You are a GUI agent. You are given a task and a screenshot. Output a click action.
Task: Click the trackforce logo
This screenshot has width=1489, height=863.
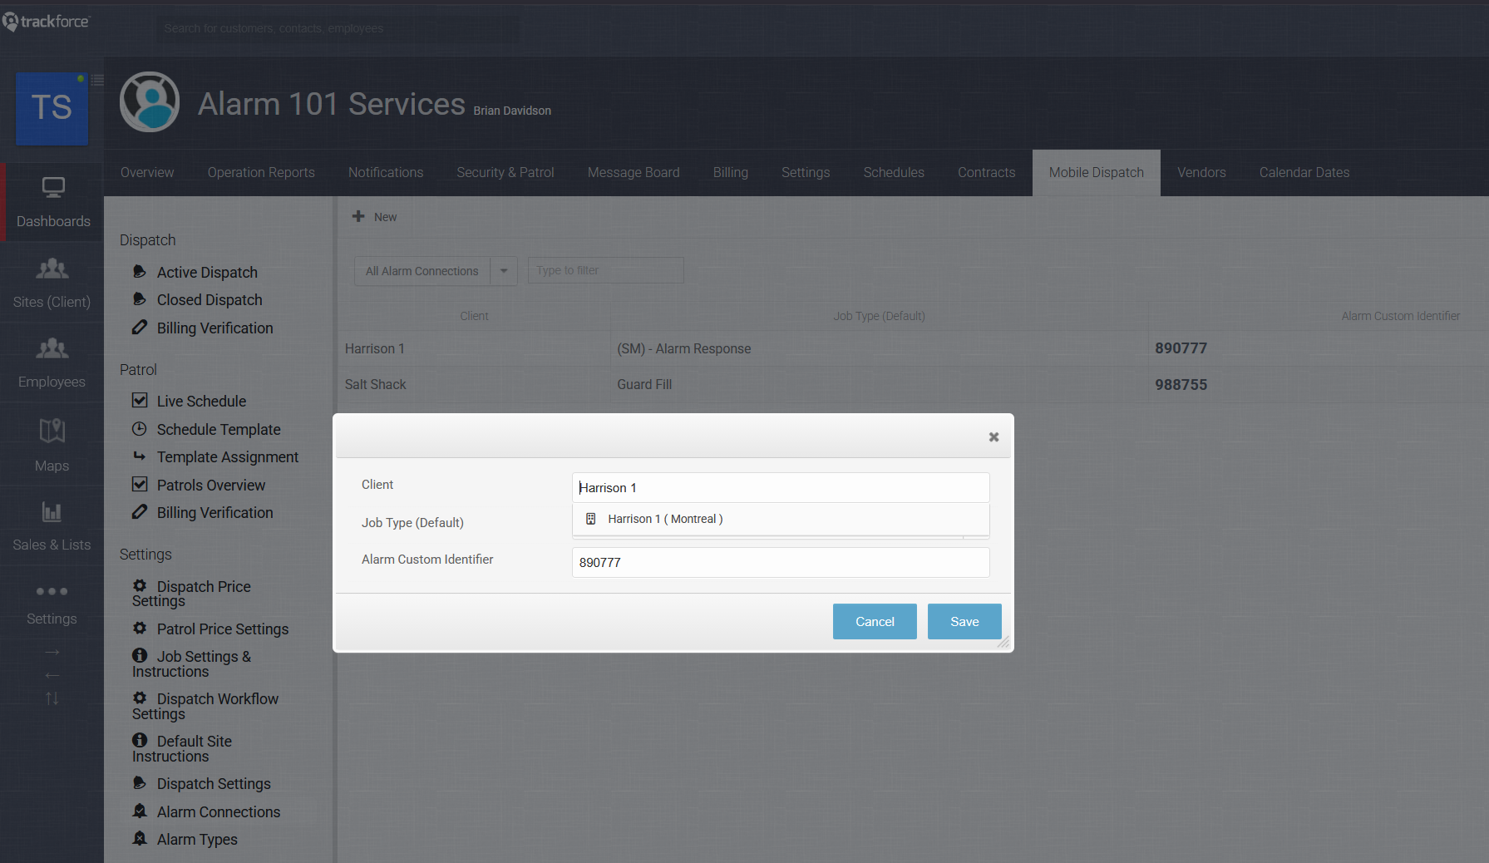(46, 22)
